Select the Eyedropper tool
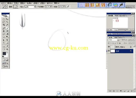Image resolution: width=136 pixels, height=98 pixels. pyautogui.click(x=7, y=46)
